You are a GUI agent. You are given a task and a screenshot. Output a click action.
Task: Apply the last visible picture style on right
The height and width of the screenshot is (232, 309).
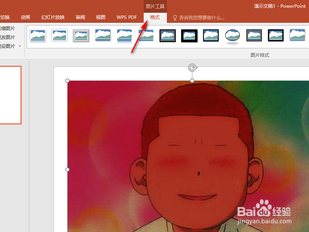[297, 35]
